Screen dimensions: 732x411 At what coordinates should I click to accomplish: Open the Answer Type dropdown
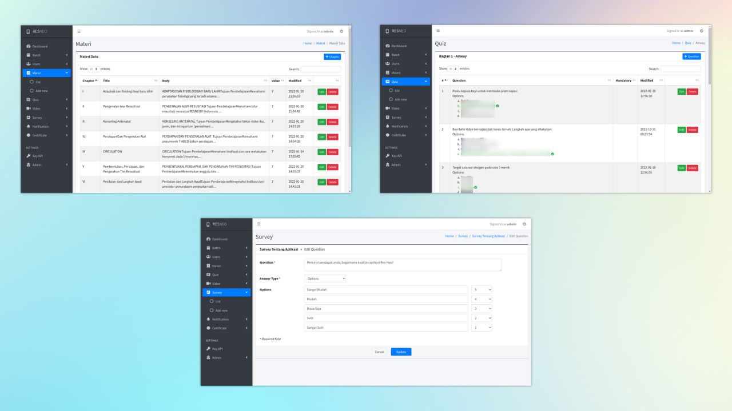coord(325,279)
